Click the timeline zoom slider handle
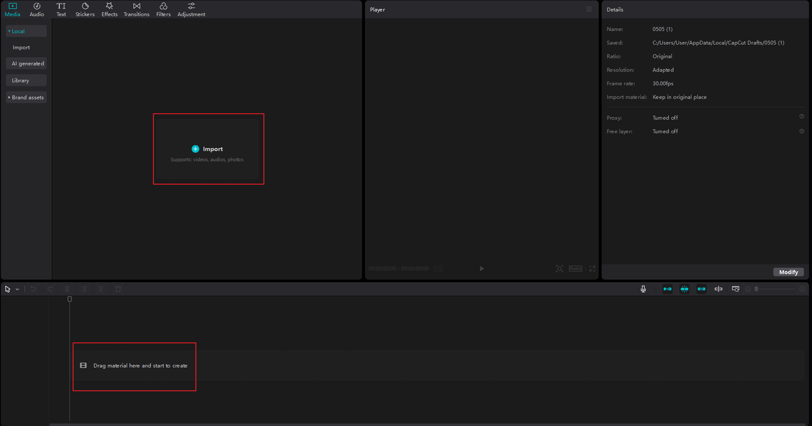 pyautogui.click(x=756, y=289)
